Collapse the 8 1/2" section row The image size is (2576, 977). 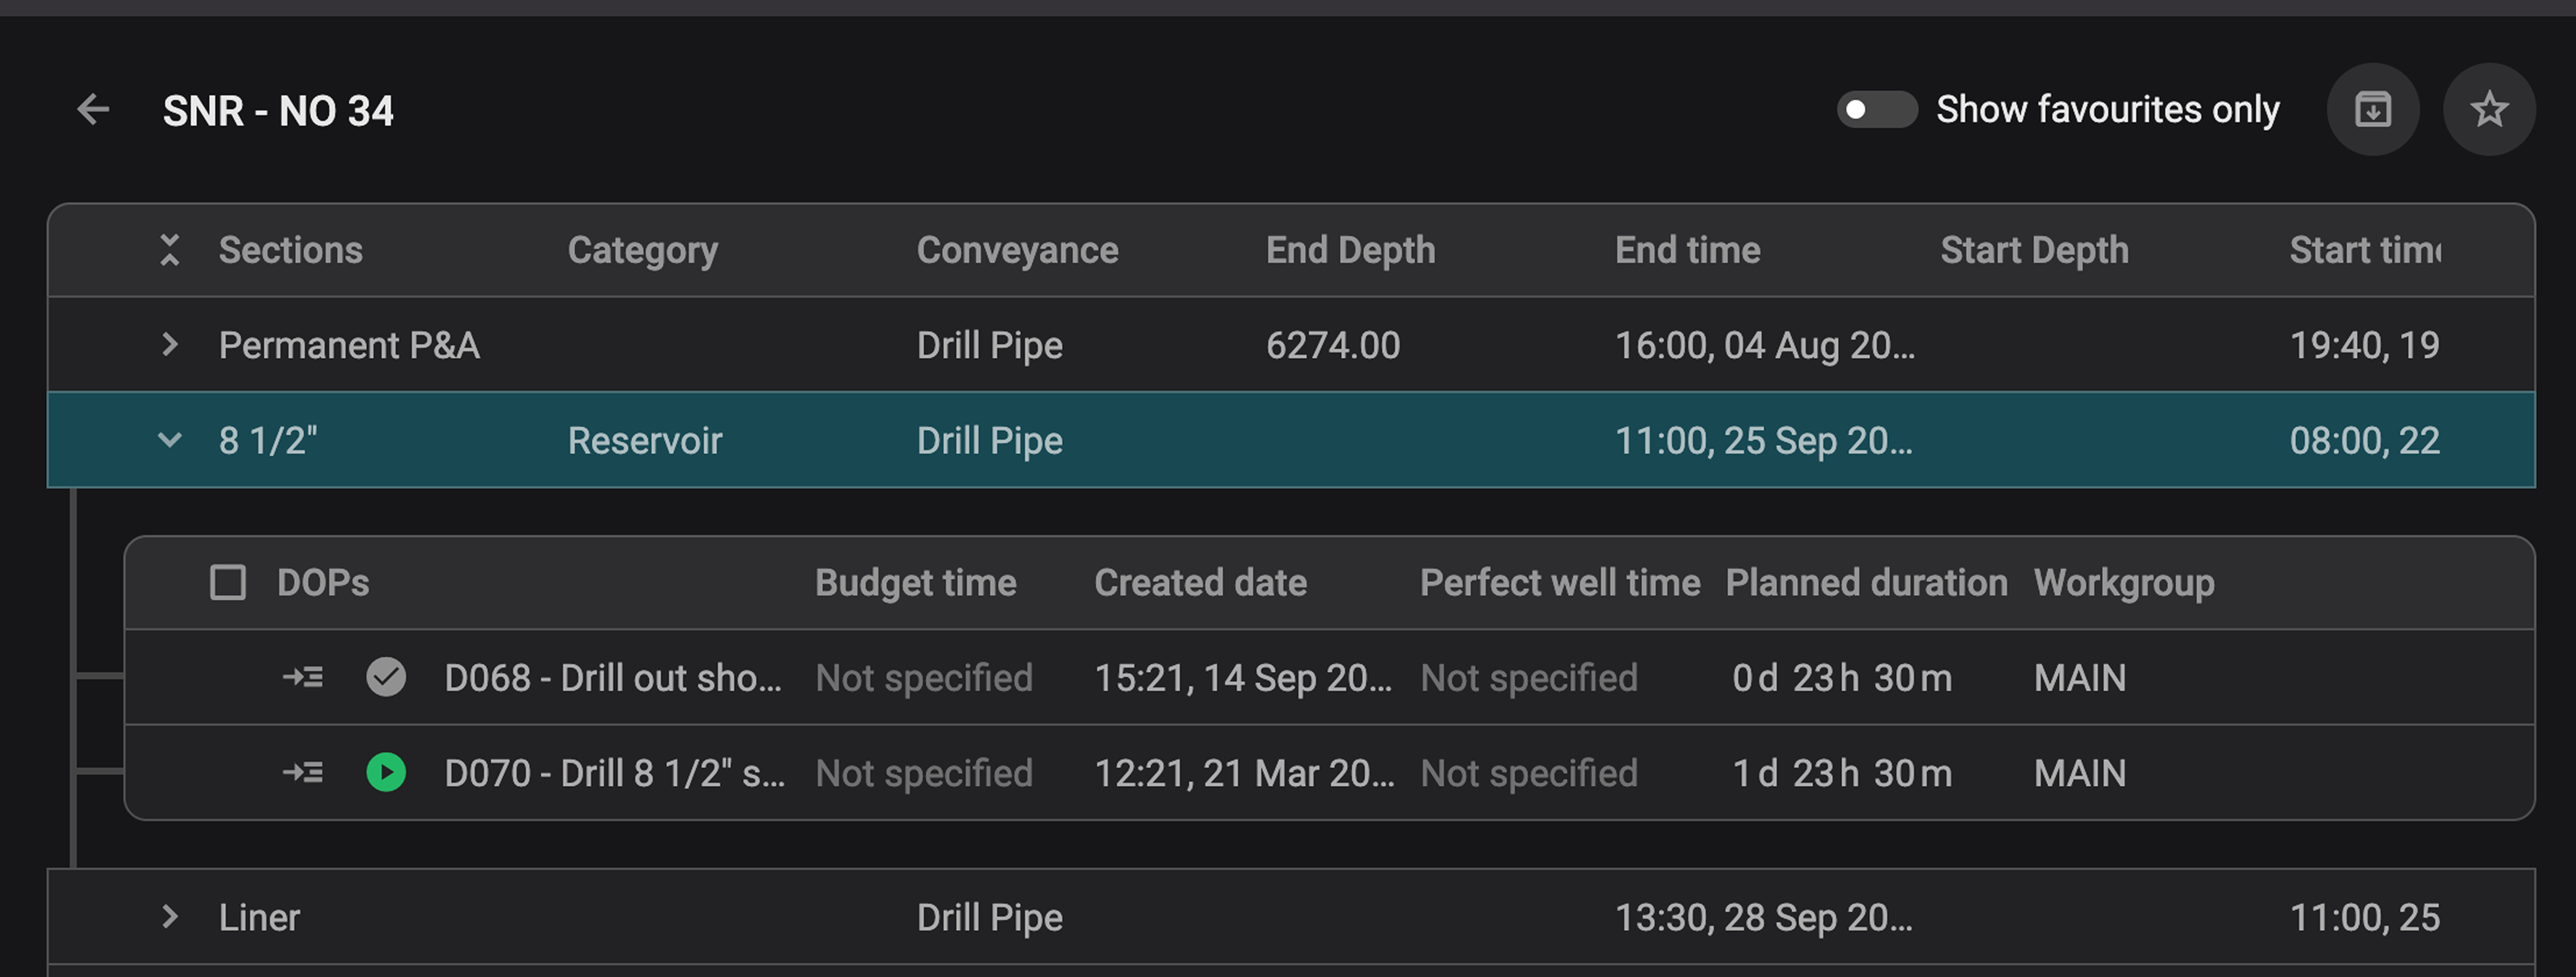tap(170, 440)
